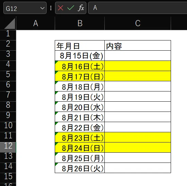Select column B header
The height and width of the screenshot is (186, 187).
coord(80,23)
